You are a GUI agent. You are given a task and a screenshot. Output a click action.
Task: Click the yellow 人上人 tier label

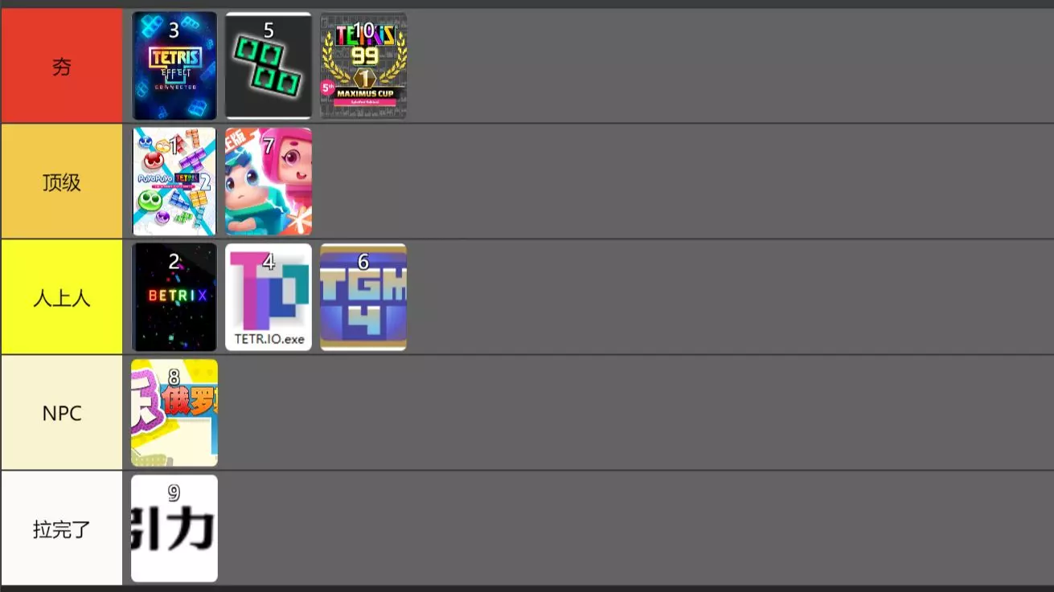61,297
